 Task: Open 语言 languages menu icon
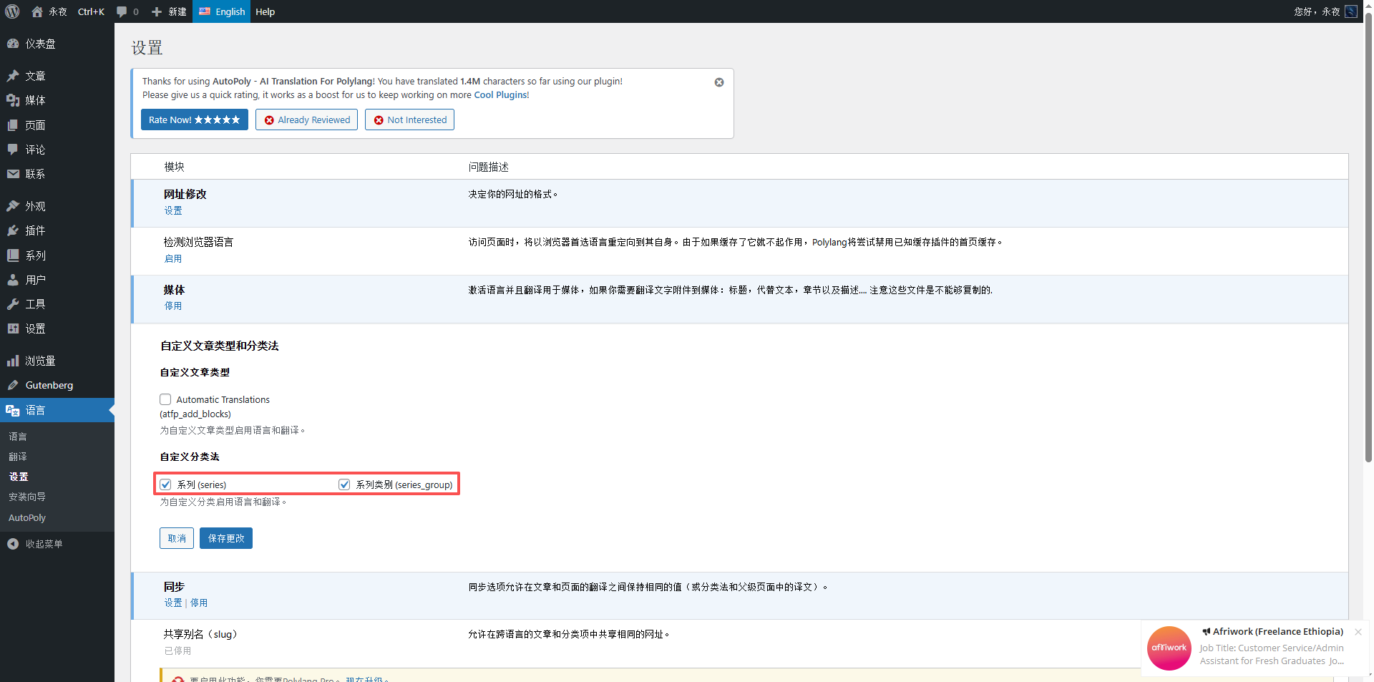(13, 410)
